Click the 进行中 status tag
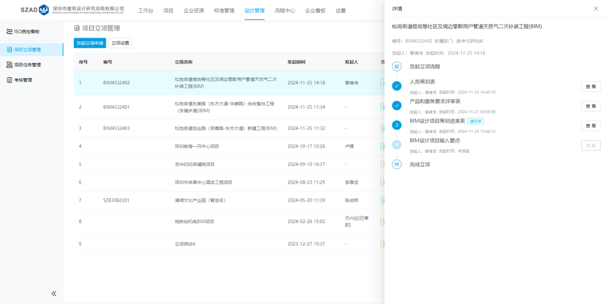 click(476, 121)
